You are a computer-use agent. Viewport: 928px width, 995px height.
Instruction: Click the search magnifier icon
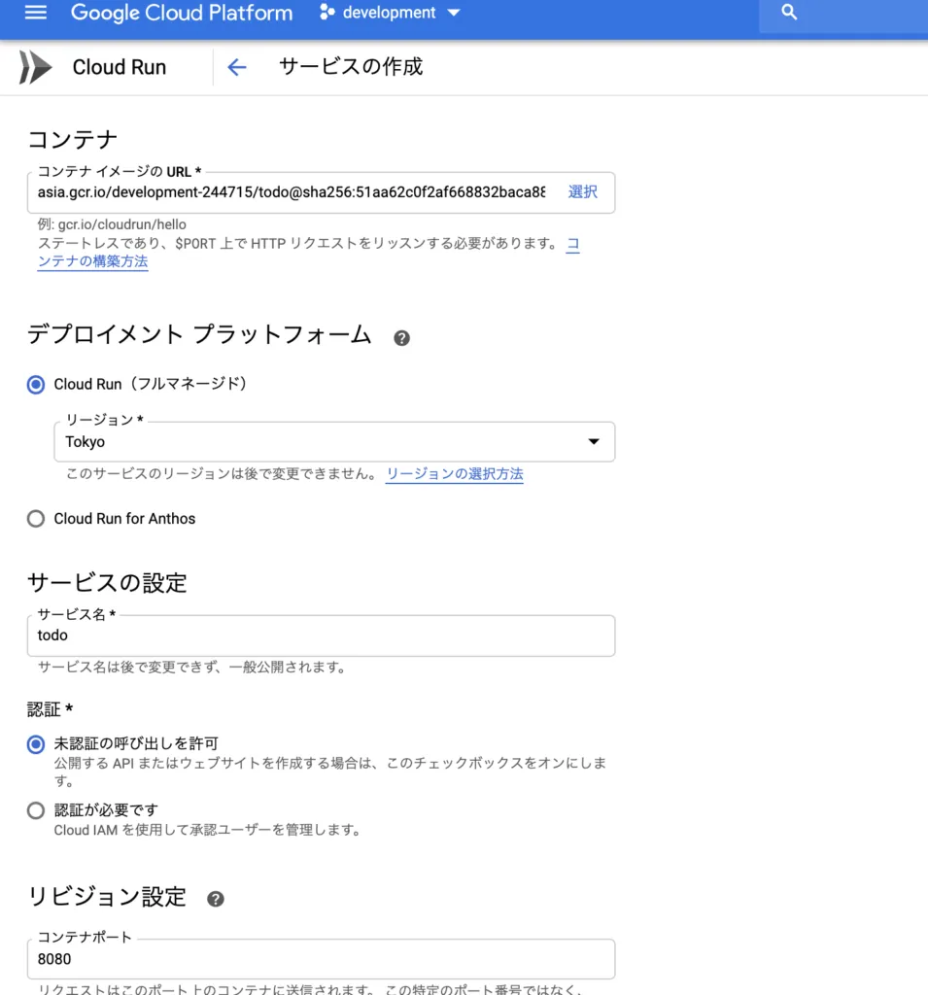pyautogui.click(x=789, y=12)
